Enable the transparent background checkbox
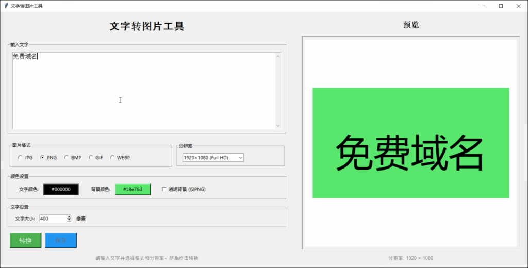Viewport: 528px width, 268px height. 164,189
